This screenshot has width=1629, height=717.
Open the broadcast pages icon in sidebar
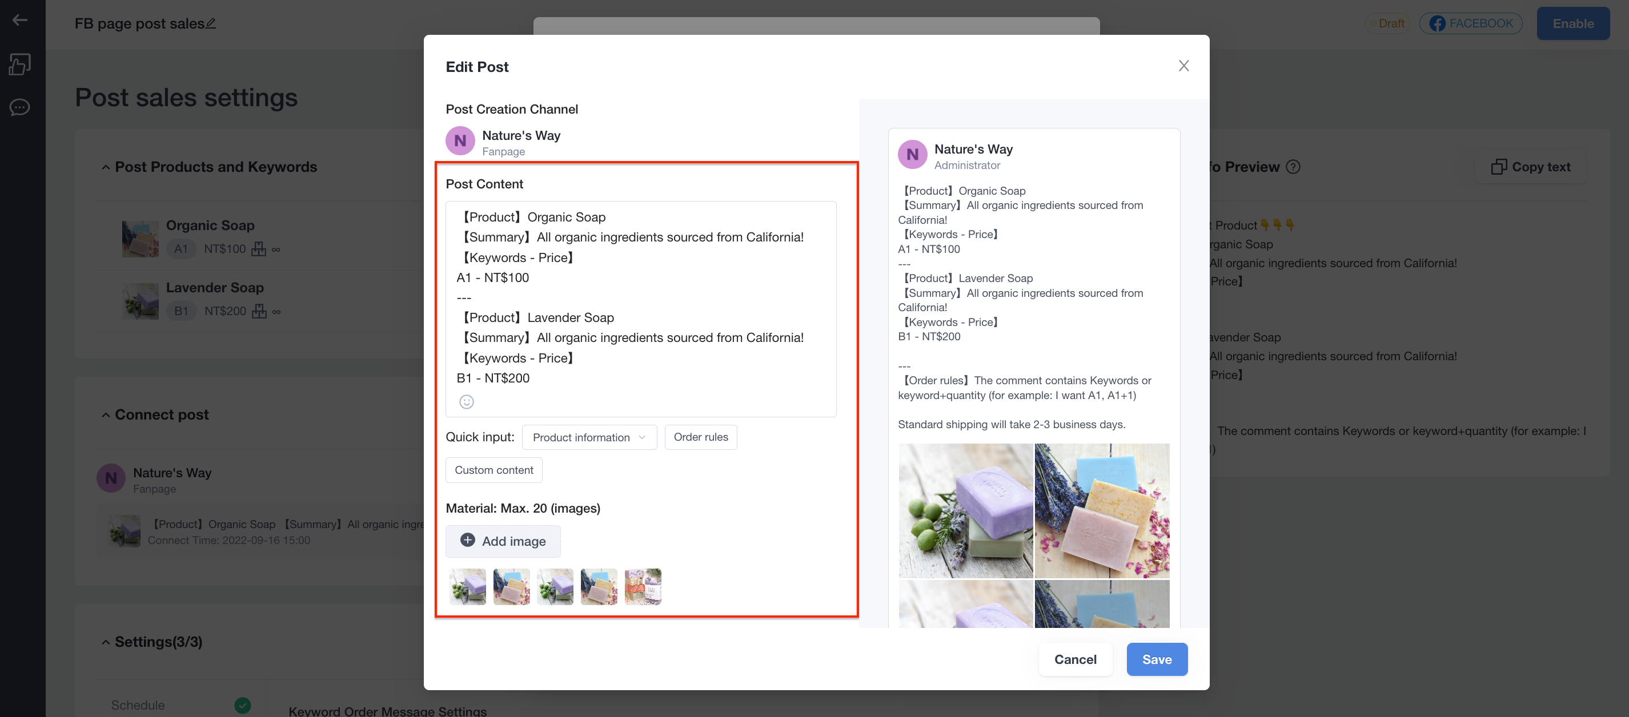[19, 64]
